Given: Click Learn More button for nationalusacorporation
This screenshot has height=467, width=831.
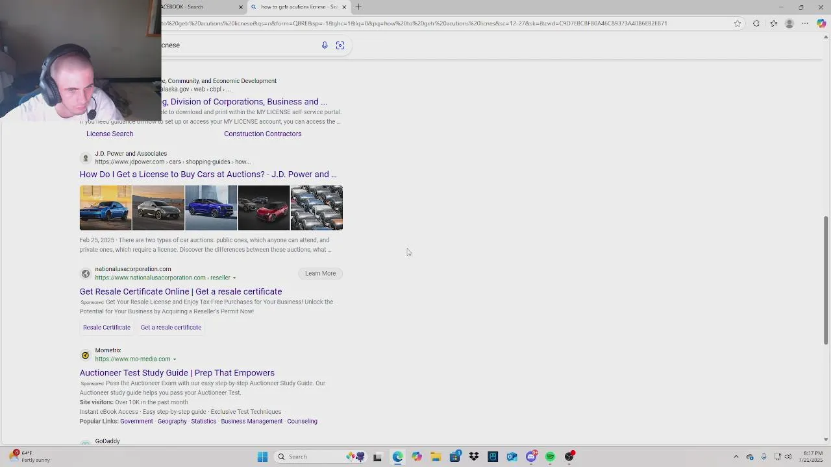Looking at the screenshot, I should [321, 273].
